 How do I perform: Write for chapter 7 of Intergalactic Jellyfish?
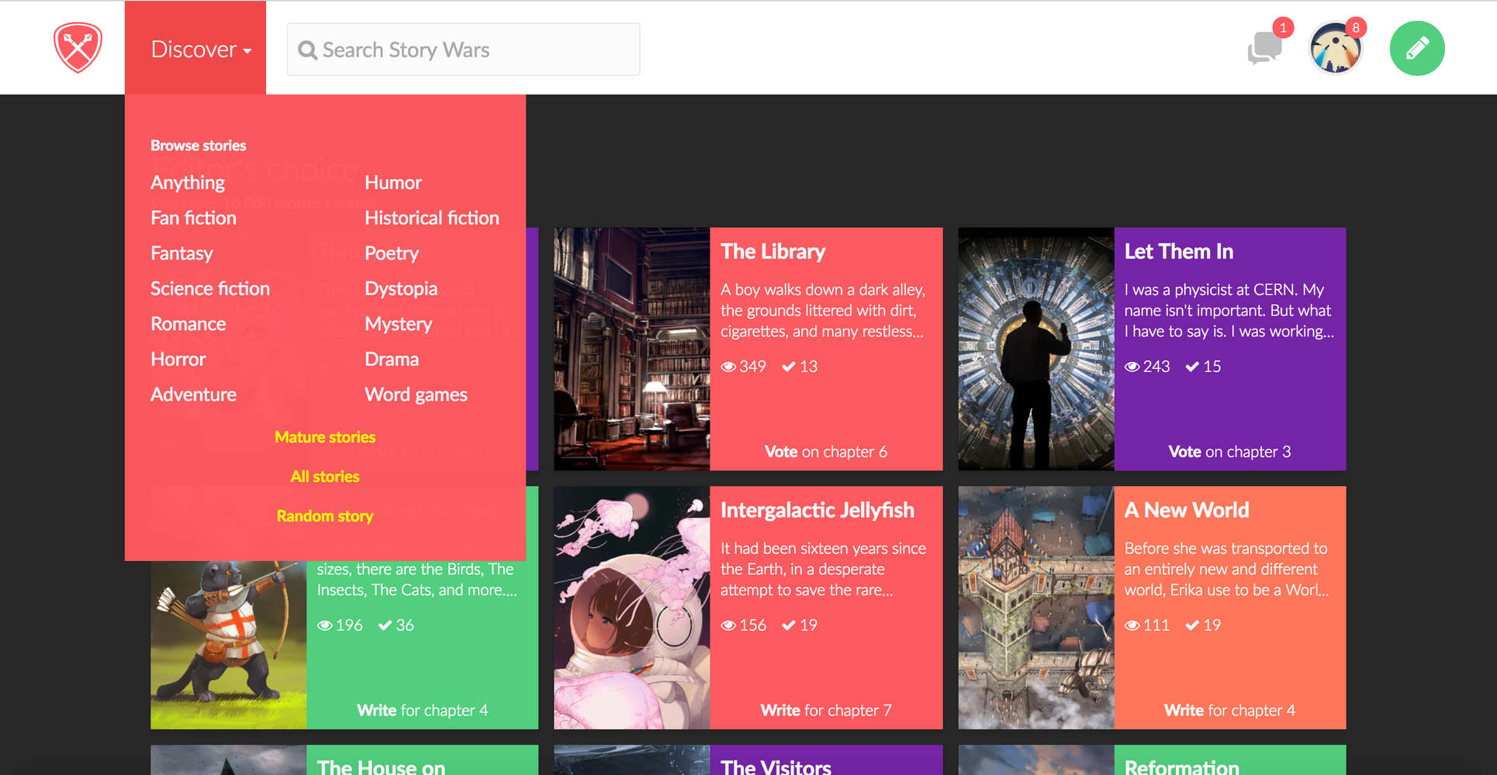pos(826,711)
